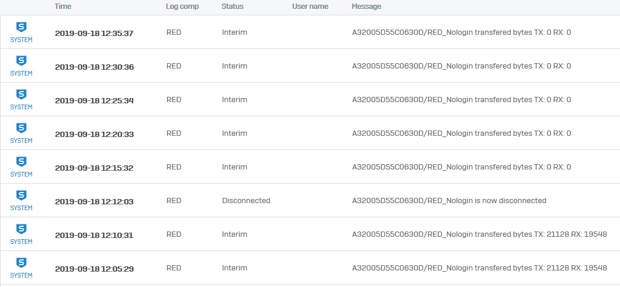Click the SYSTEM shield icon for 12:10:31 entry
The image size is (620, 287).
(x=21, y=229)
